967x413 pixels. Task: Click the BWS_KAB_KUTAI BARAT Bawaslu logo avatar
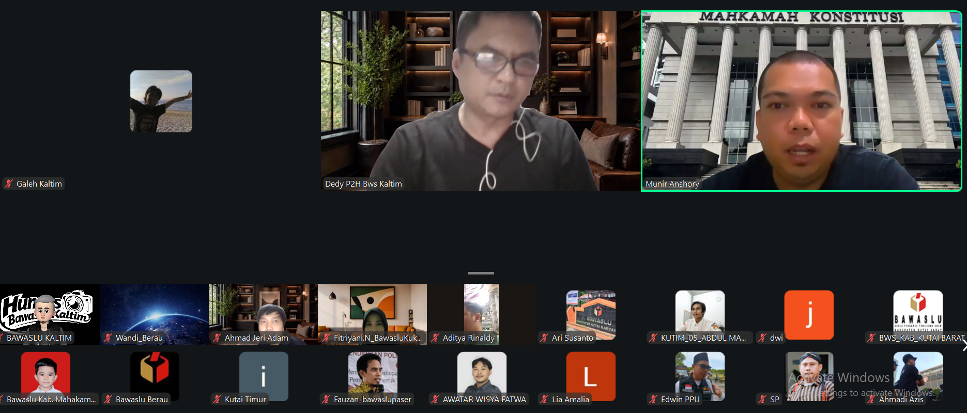(x=918, y=315)
